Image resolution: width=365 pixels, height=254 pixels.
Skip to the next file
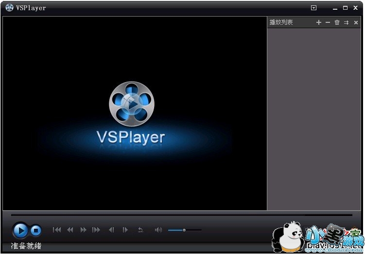tap(96, 230)
